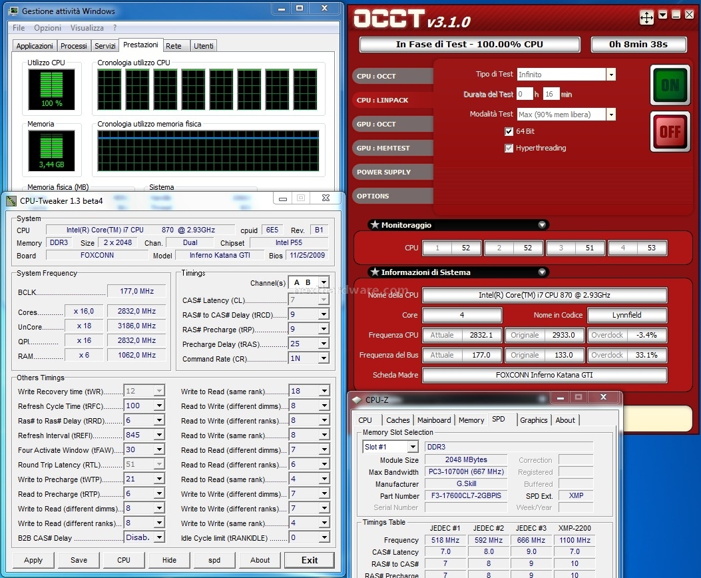Screen dimensions: 701x578
Task: Switch to the Processi tab
Action: [x=74, y=46]
